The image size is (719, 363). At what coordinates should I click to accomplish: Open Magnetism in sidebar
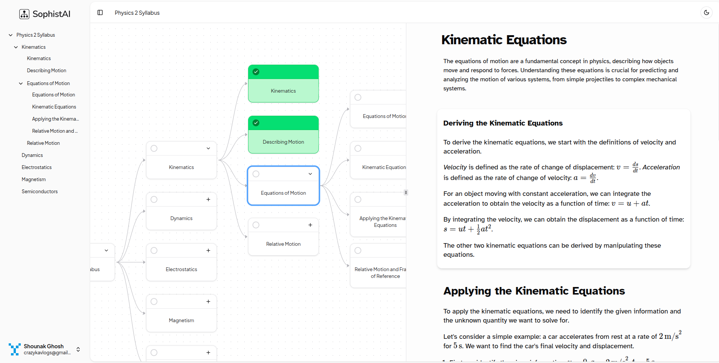pyautogui.click(x=34, y=180)
